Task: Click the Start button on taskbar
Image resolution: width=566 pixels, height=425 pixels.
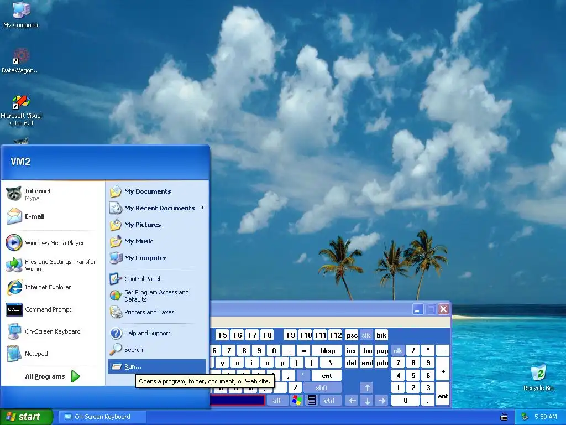Action: 26,417
